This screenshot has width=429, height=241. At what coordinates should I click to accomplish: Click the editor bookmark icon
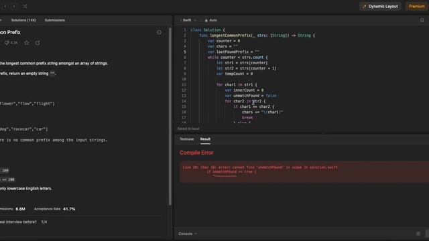422,20
